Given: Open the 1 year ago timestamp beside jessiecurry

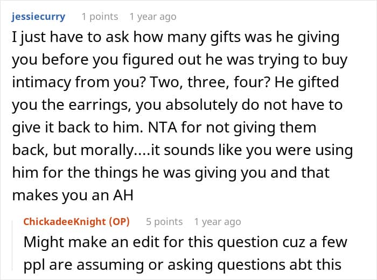Looking at the screenshot, I should point(153,17).
